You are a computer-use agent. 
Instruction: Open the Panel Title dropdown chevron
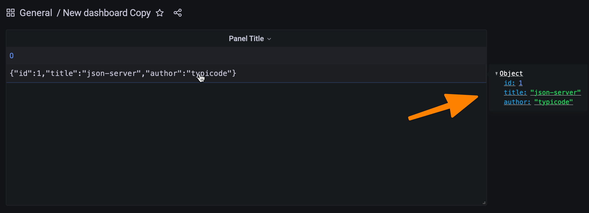coord(269,39)
